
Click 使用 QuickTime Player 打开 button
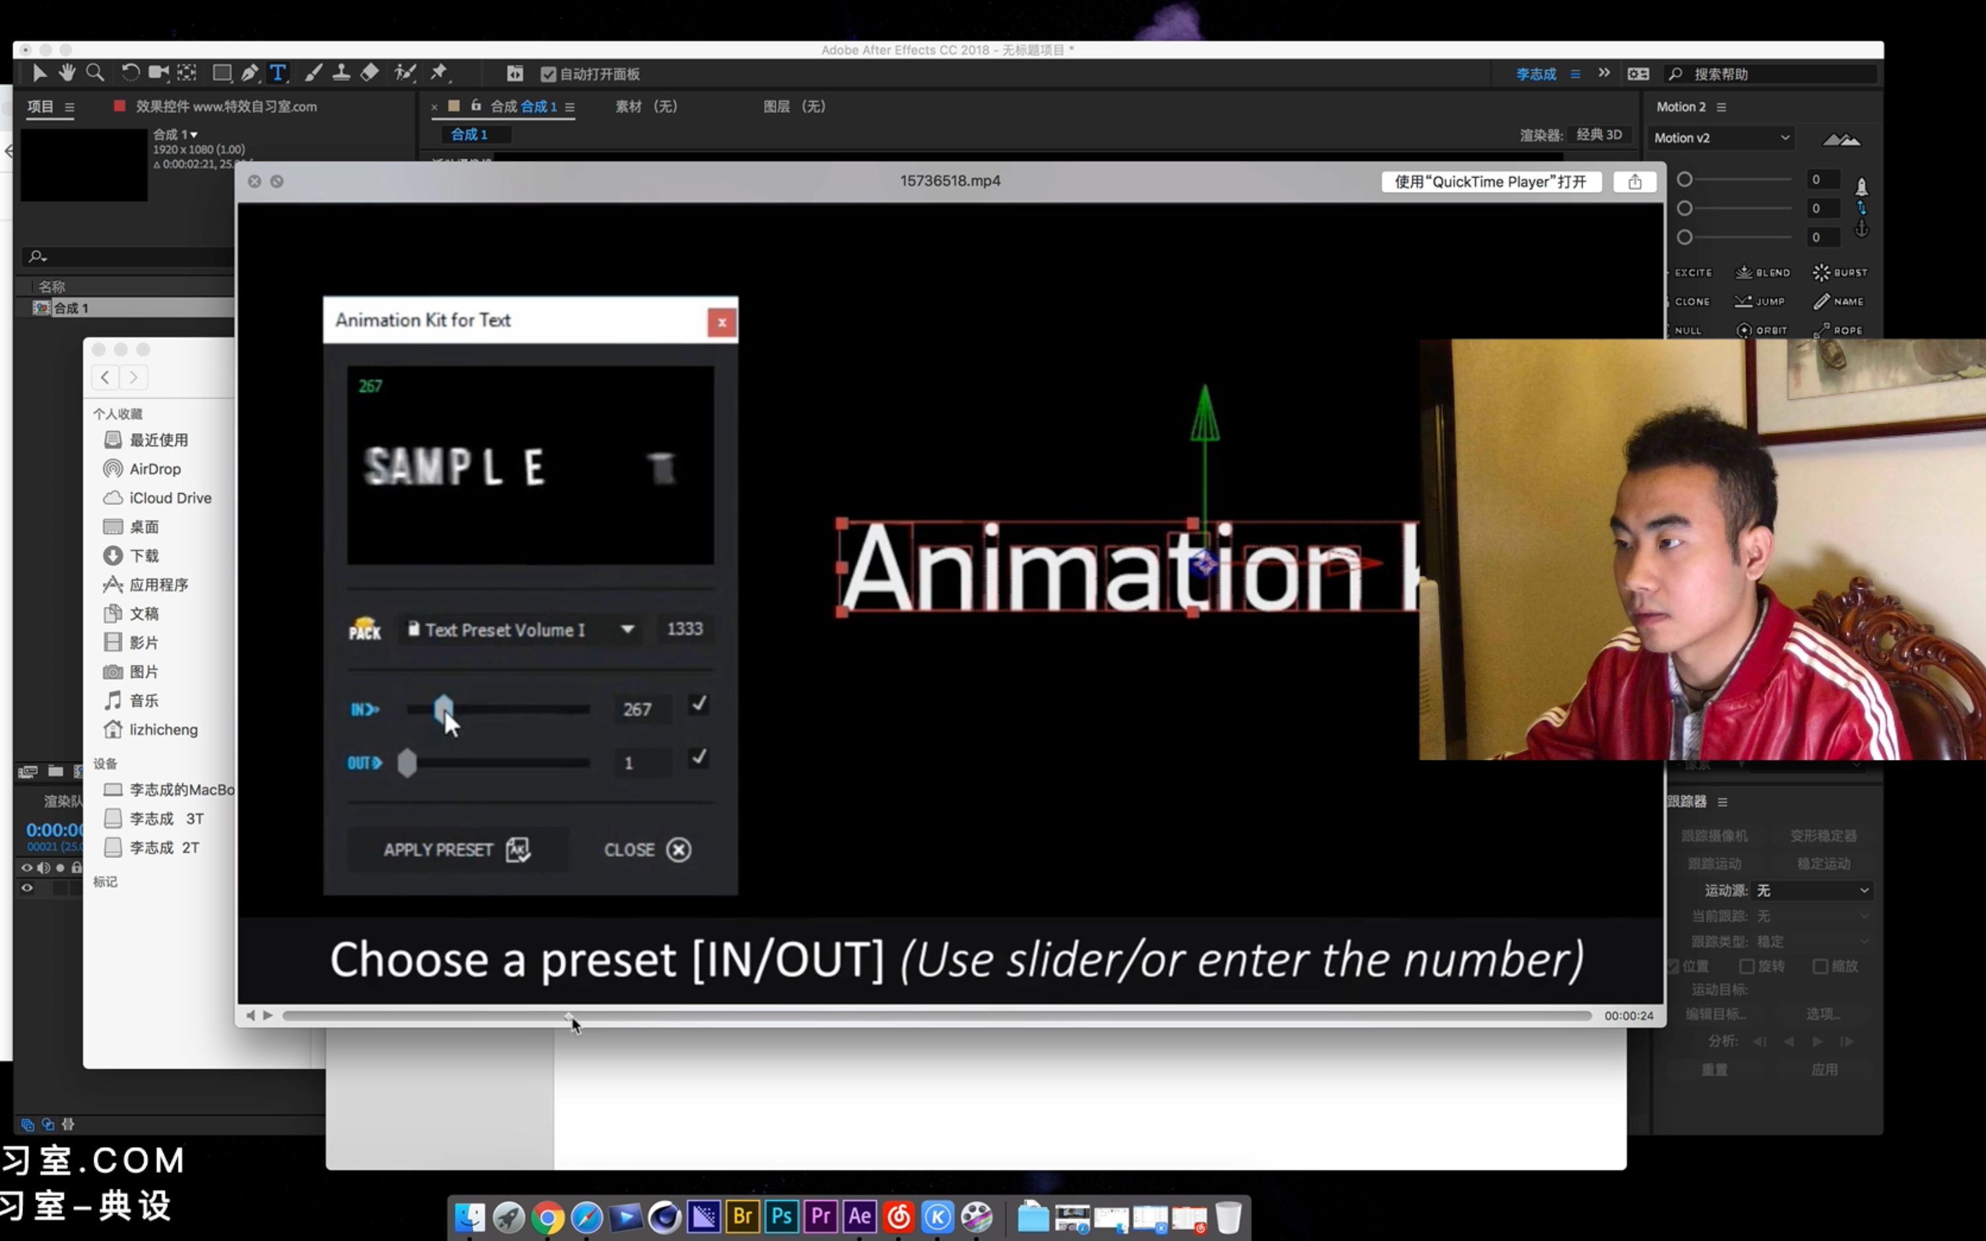(1490, 182)
